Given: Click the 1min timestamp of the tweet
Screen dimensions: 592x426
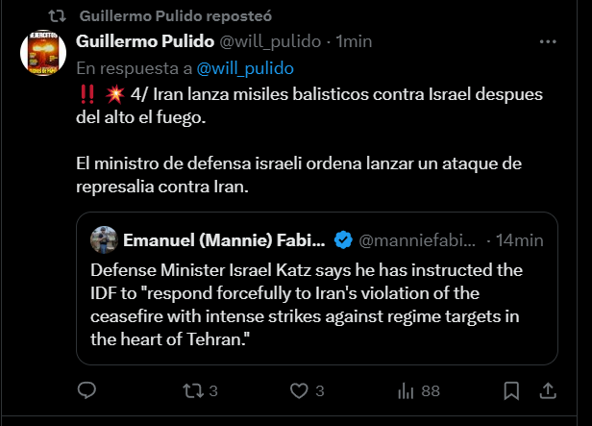Looking at the screenshot, I should coord(354,41).
